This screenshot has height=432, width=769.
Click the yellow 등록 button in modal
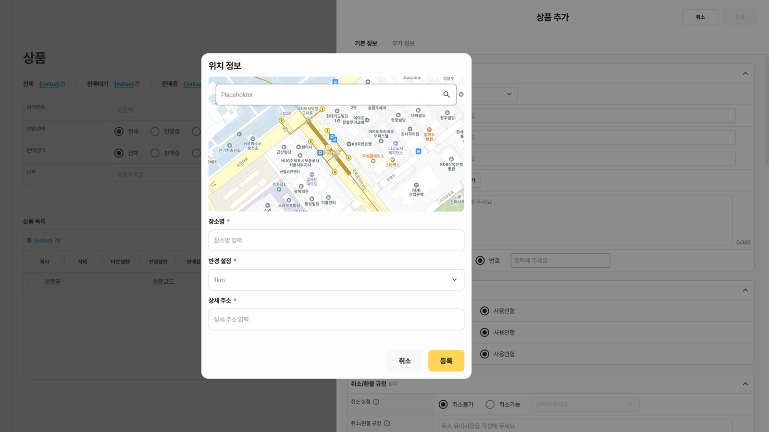[446, 361]
